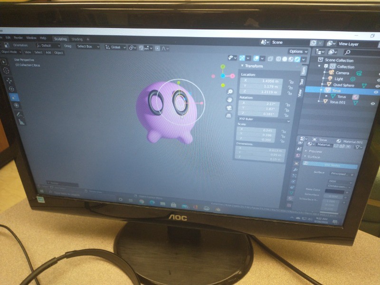The height and width of the screenshot is (285, 380).
Task: Click the pan view hand icon
Action: [229, 100]
